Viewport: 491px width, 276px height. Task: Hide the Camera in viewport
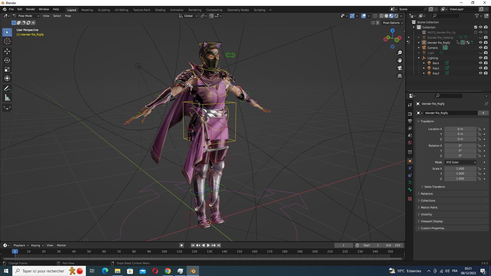click(x=481, y=48)
